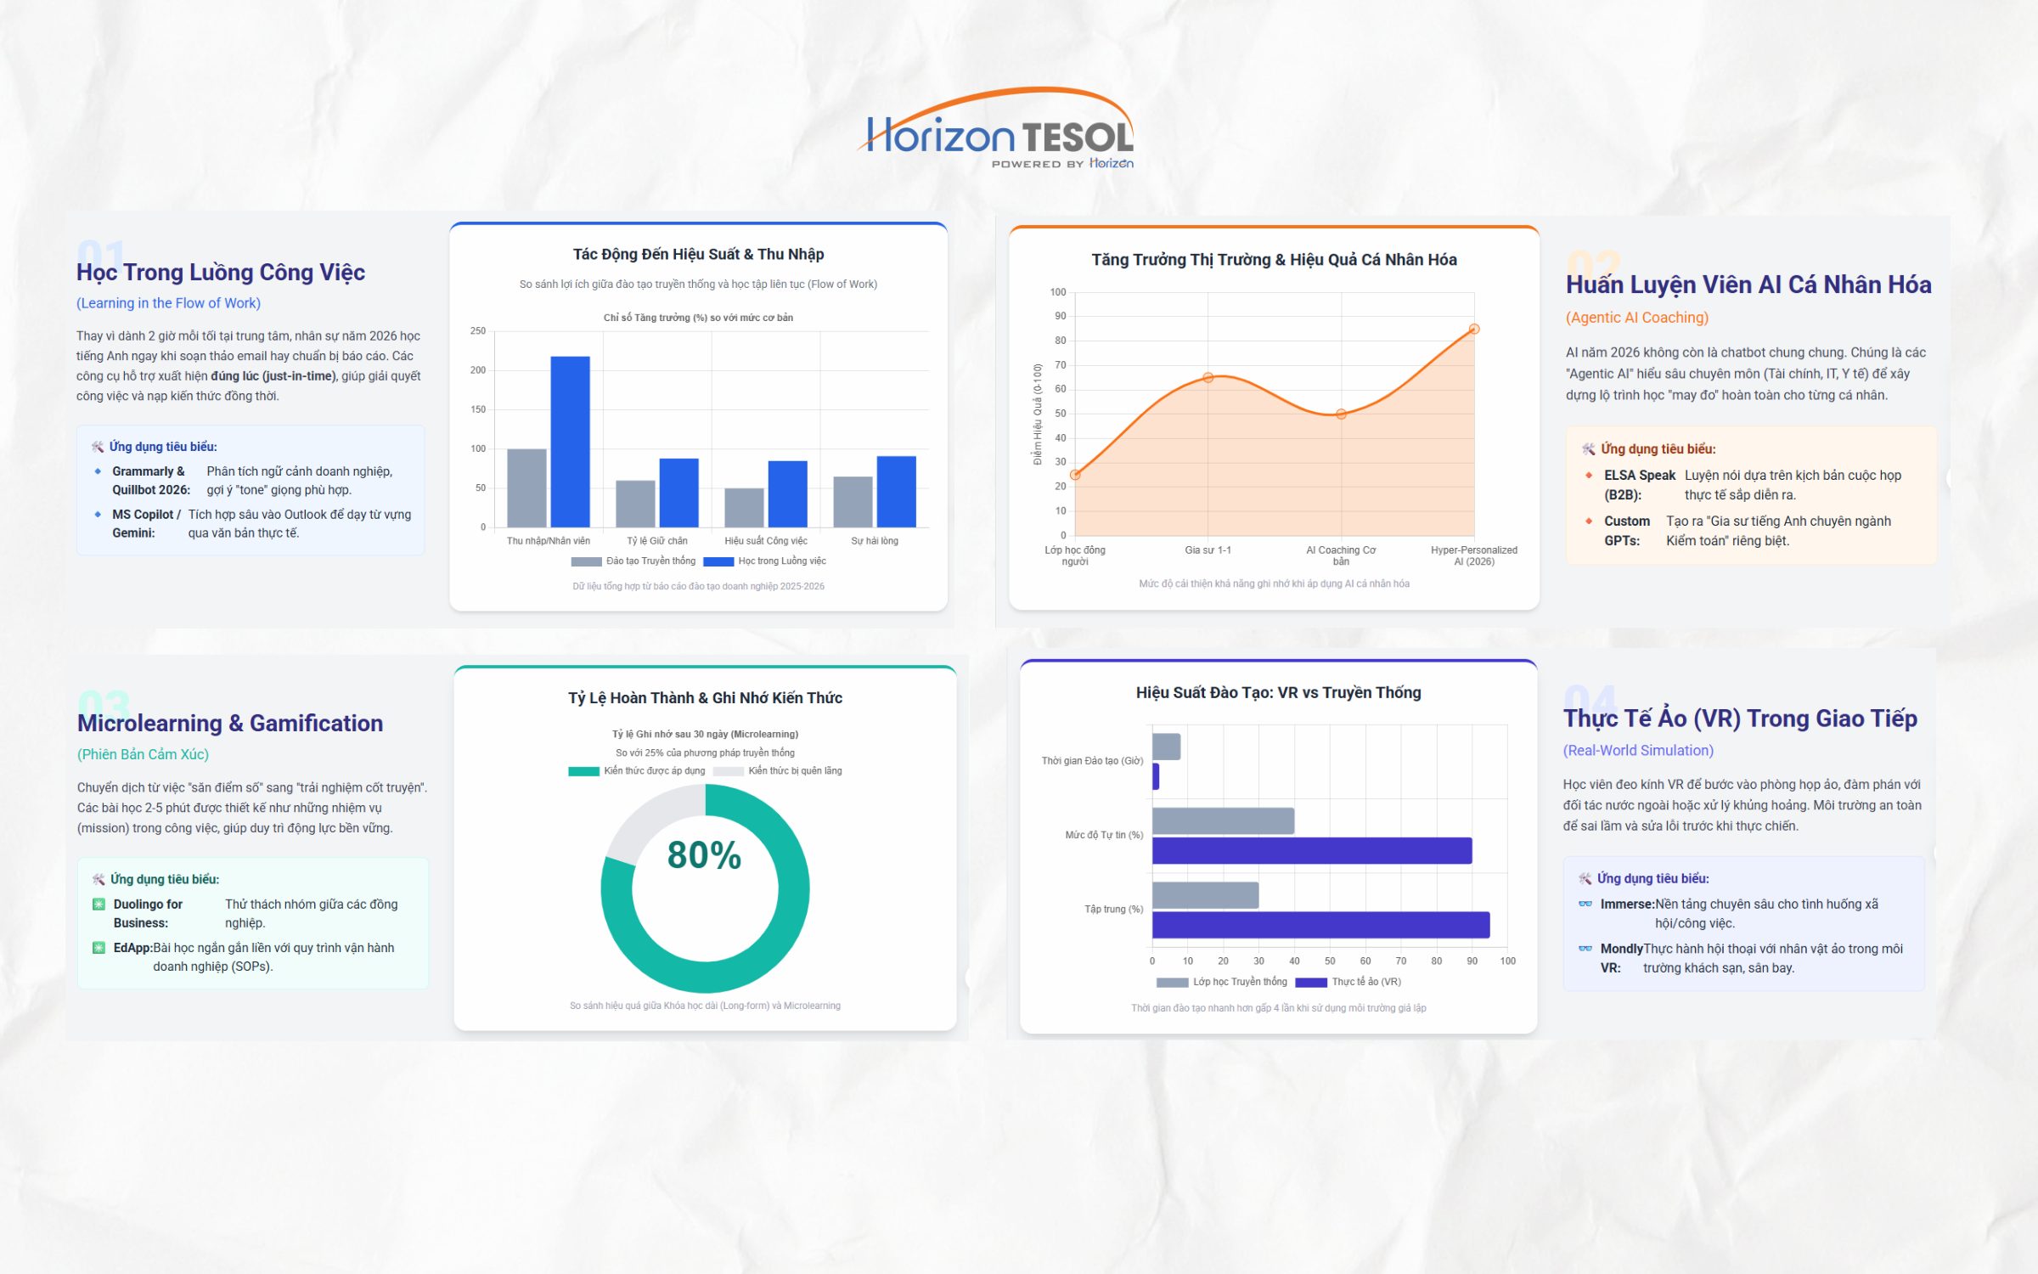
Task: Click the Hyper-Personalized AI (2026) data point
Action: [1474, 329]
